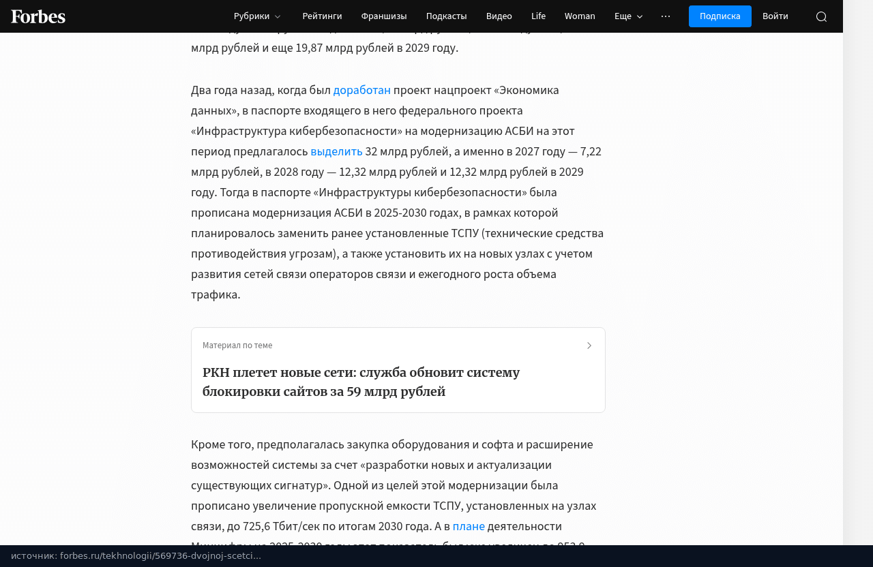This screenshot has width=873, height=567.
Task: Follow the плане hyperlink
Action: click(x=469, y=526)
